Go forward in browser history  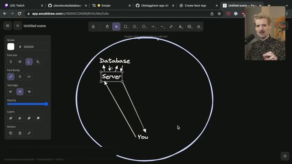point(12,14)
